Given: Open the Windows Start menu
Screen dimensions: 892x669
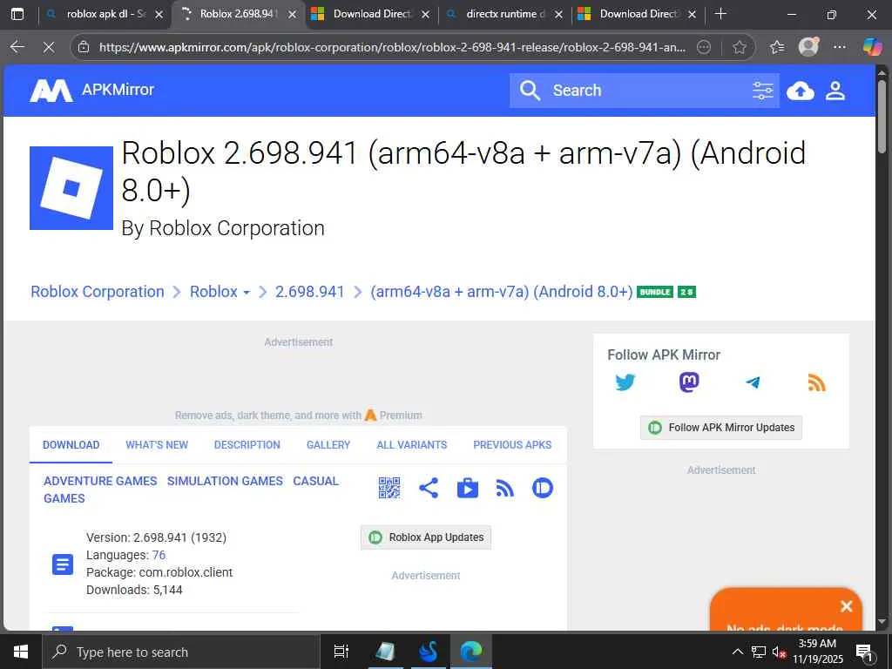Looking at the screenshot, I should [21, 652].
